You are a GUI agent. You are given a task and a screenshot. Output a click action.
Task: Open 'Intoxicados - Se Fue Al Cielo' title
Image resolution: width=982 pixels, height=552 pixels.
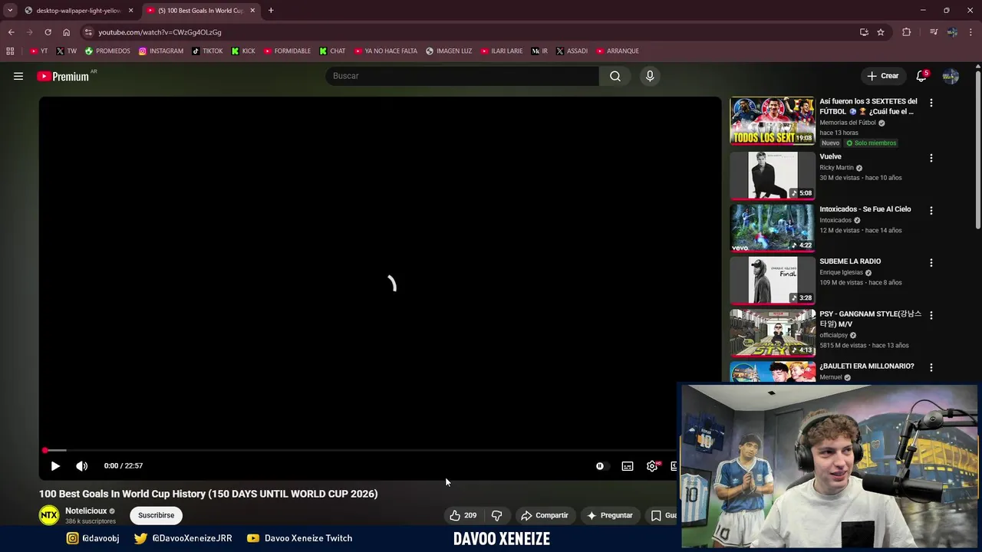point(865,209)
